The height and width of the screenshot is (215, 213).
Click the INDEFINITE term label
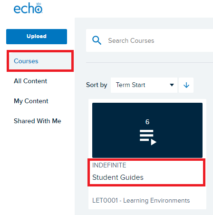(x=109, y=165)
